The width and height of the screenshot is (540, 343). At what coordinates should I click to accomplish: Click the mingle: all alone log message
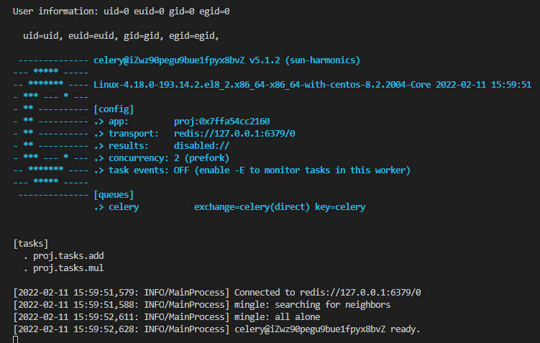click(x=277, y=316)
